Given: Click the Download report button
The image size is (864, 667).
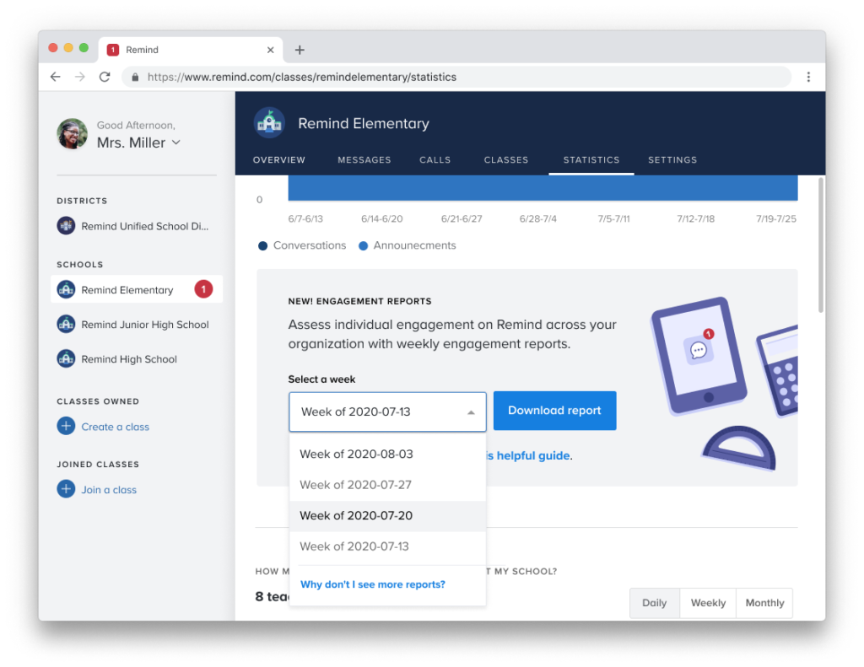Looking at the screenshot, I should (554, 411).
